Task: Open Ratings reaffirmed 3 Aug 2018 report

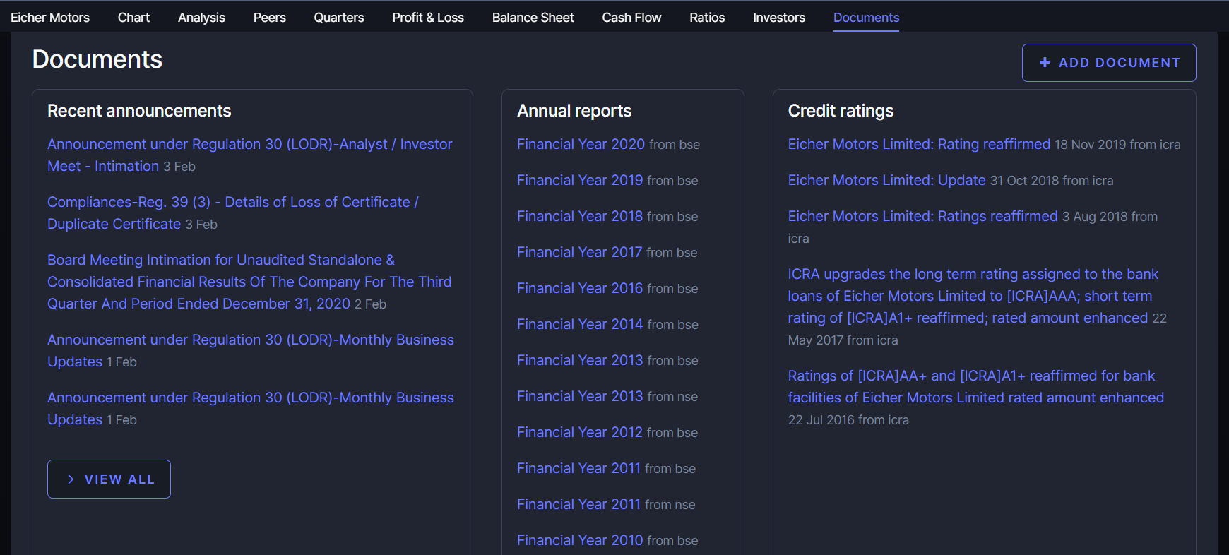Action: (922, 216)
